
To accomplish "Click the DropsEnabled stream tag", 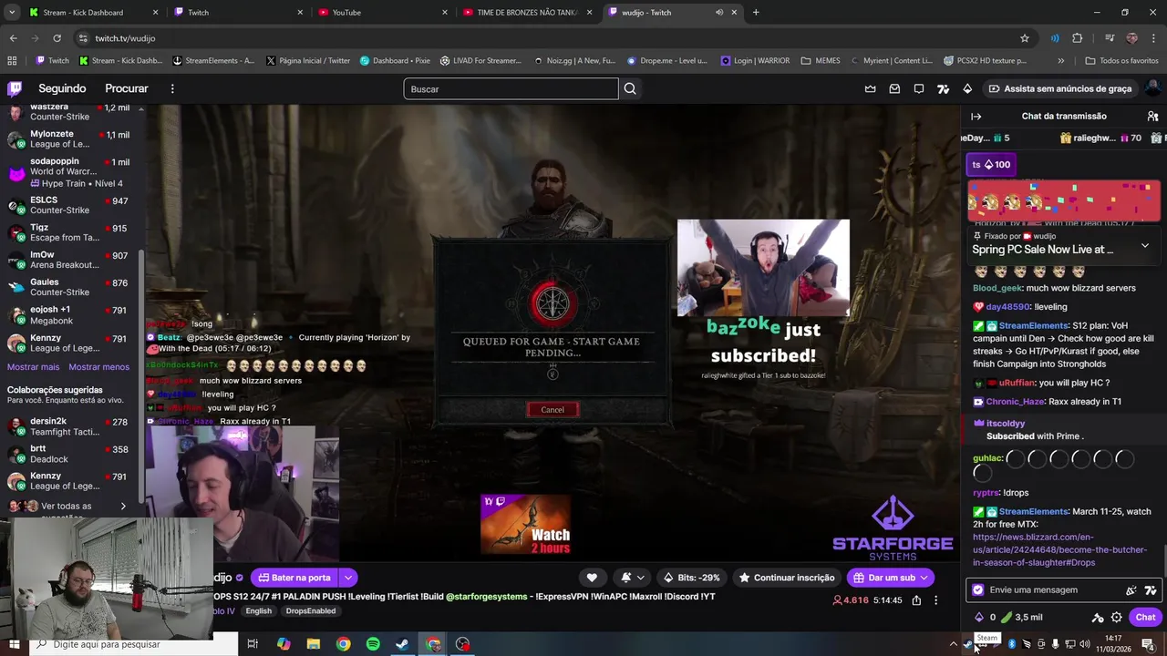I will 311,611.
